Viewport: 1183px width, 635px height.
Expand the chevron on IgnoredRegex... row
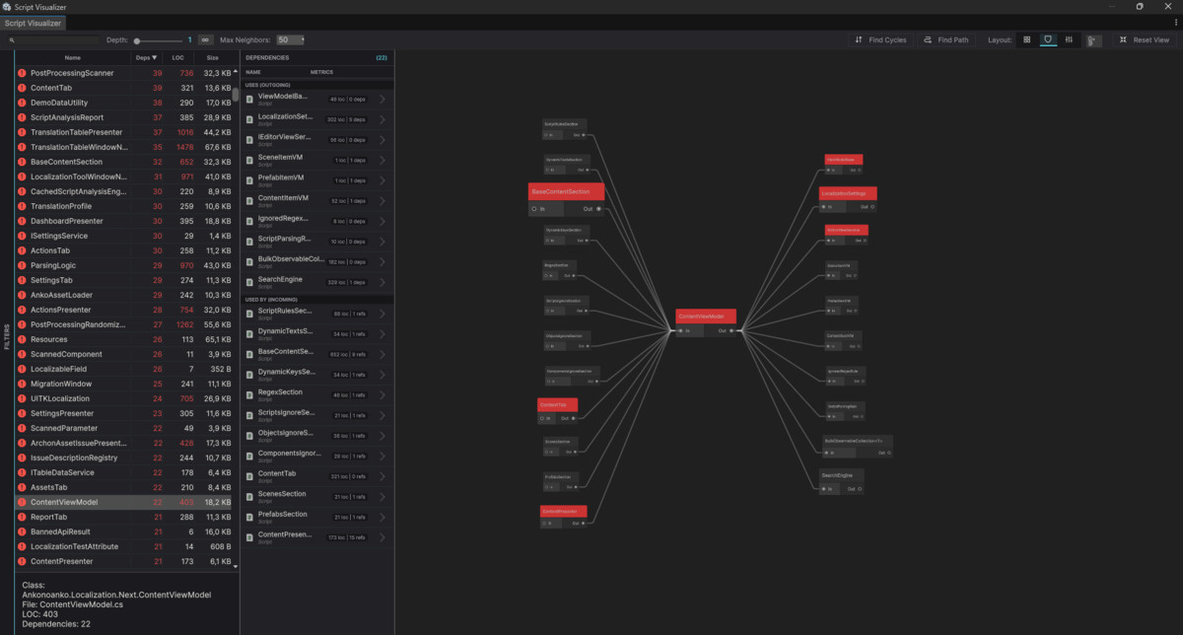click(383, 221)
